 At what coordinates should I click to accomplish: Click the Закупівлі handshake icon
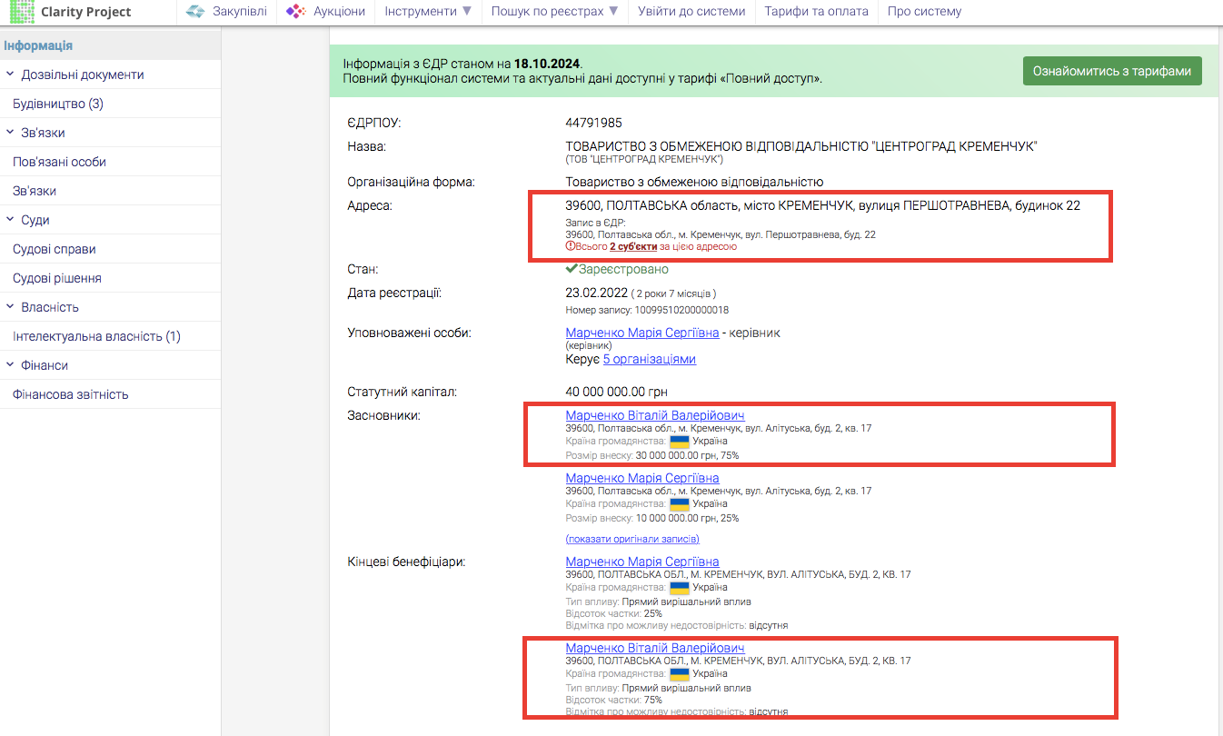(x=194, y=12)
